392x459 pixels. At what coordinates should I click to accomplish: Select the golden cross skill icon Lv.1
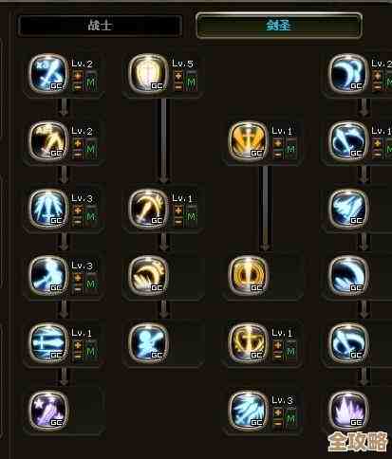click(248, 141)
